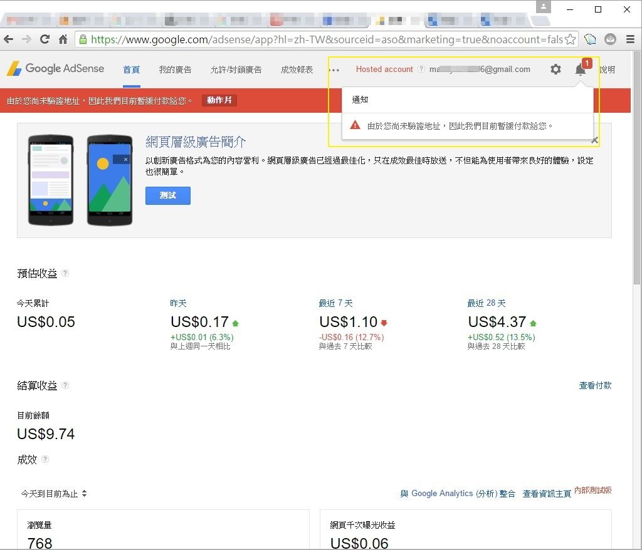642x550 pixels.
Task: Go back using the browser back arrow
Action: 8,39
